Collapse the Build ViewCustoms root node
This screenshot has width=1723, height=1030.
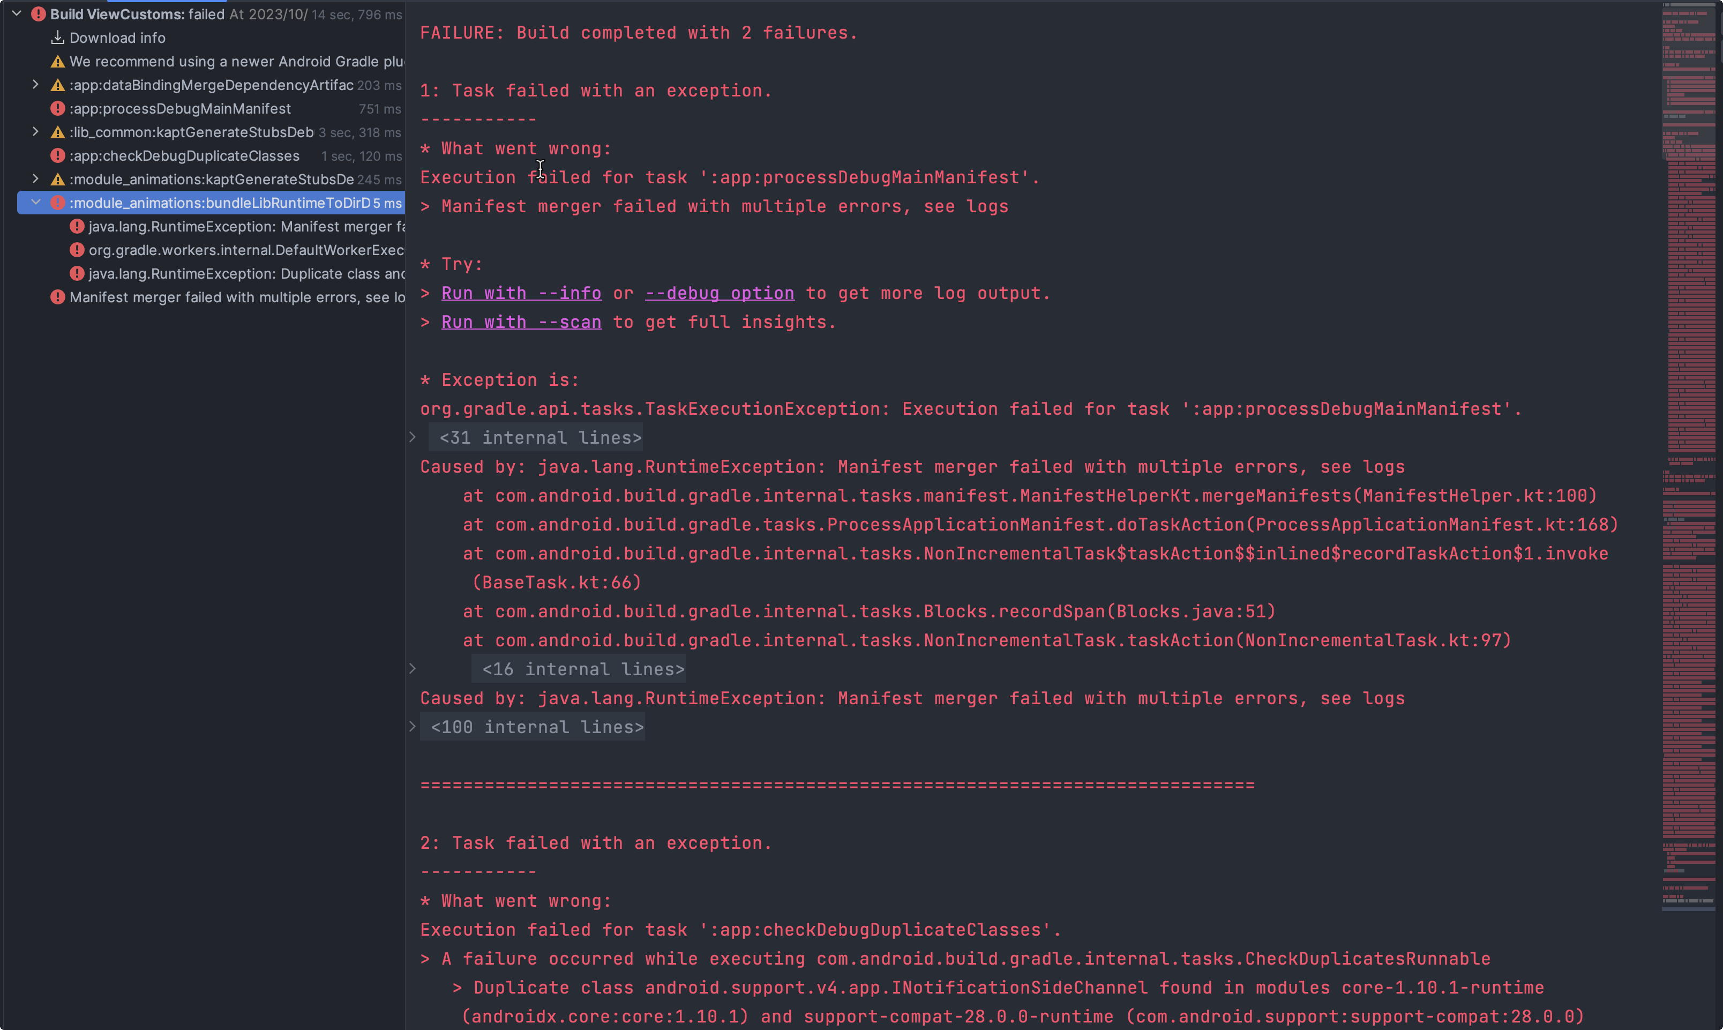[17, 14]
